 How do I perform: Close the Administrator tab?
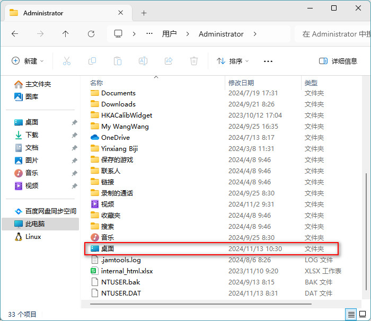tap(121, 13)
